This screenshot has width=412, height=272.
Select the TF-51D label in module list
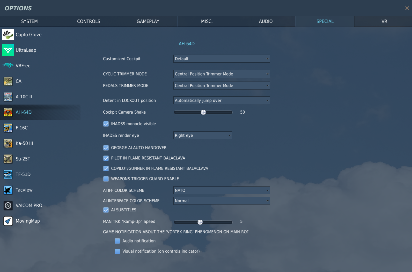pyautogui.click(x=23, y=174)
